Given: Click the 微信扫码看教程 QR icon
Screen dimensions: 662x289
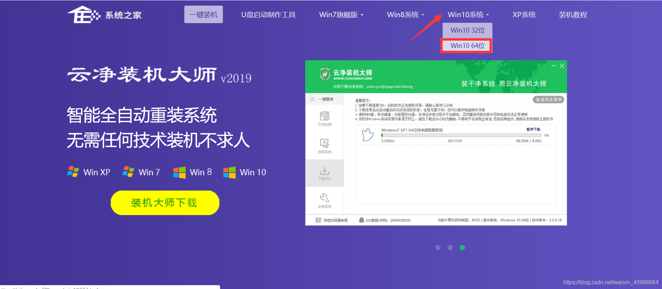Looking at the screenshot, I should [x=318, y=220].
